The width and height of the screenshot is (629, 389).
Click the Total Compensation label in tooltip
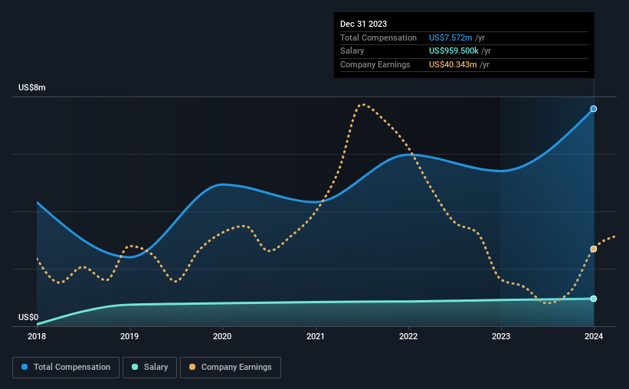[x=378, y=38]
